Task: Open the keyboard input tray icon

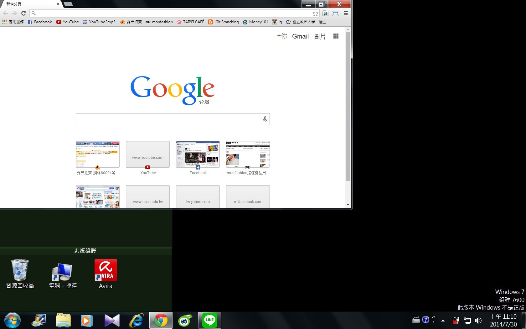Action: tap(416, 320)
